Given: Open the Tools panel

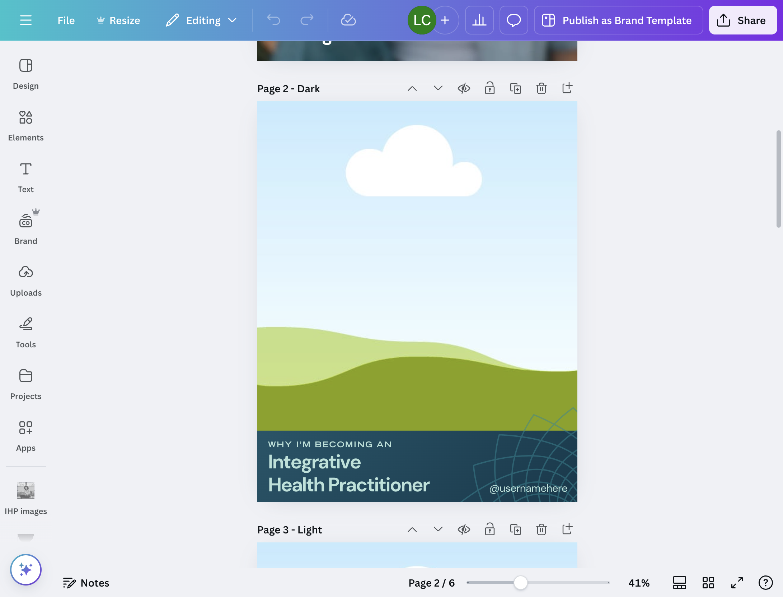Looking at the screenshot, I should 26,333.
